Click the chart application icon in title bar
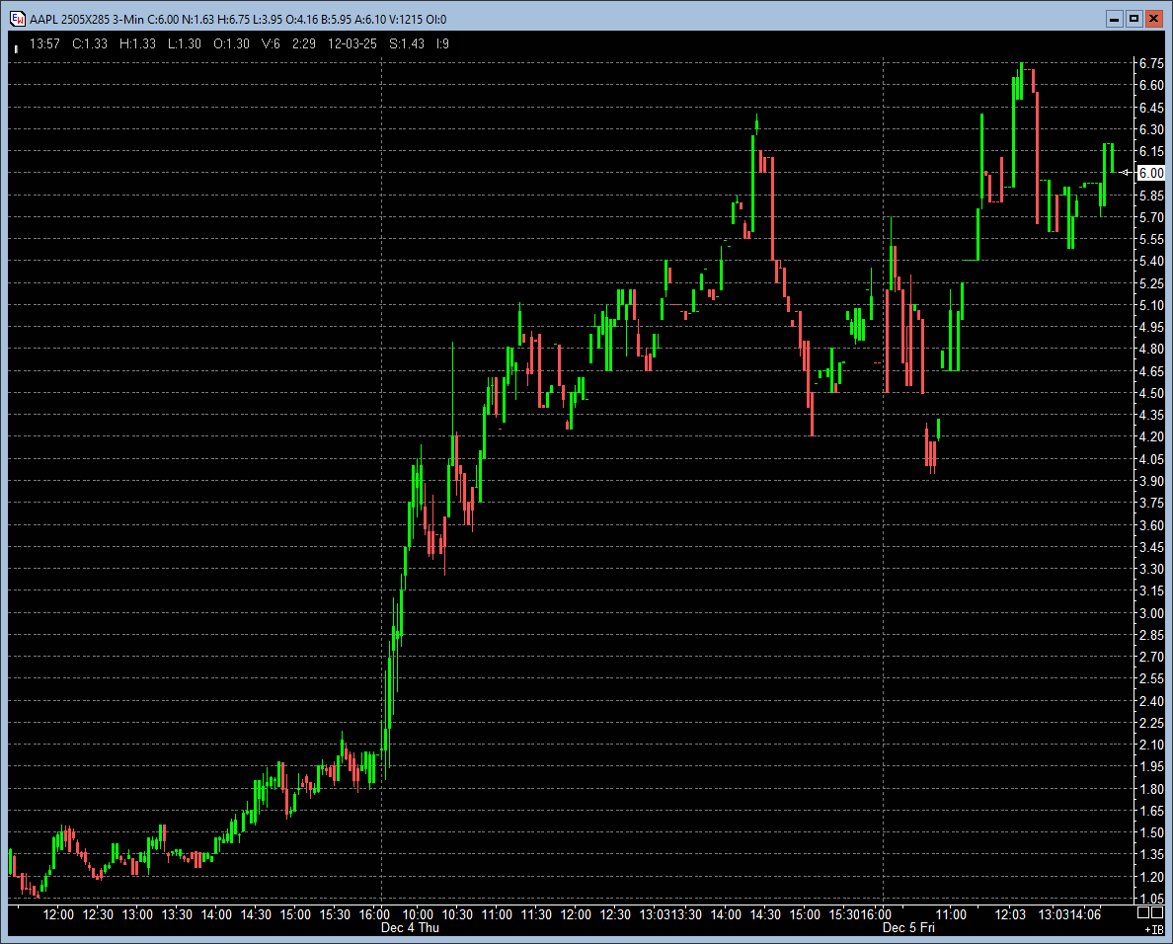The width and height of the screenshot is (1173, 944). pyautogui.click(x=17, y=19)
